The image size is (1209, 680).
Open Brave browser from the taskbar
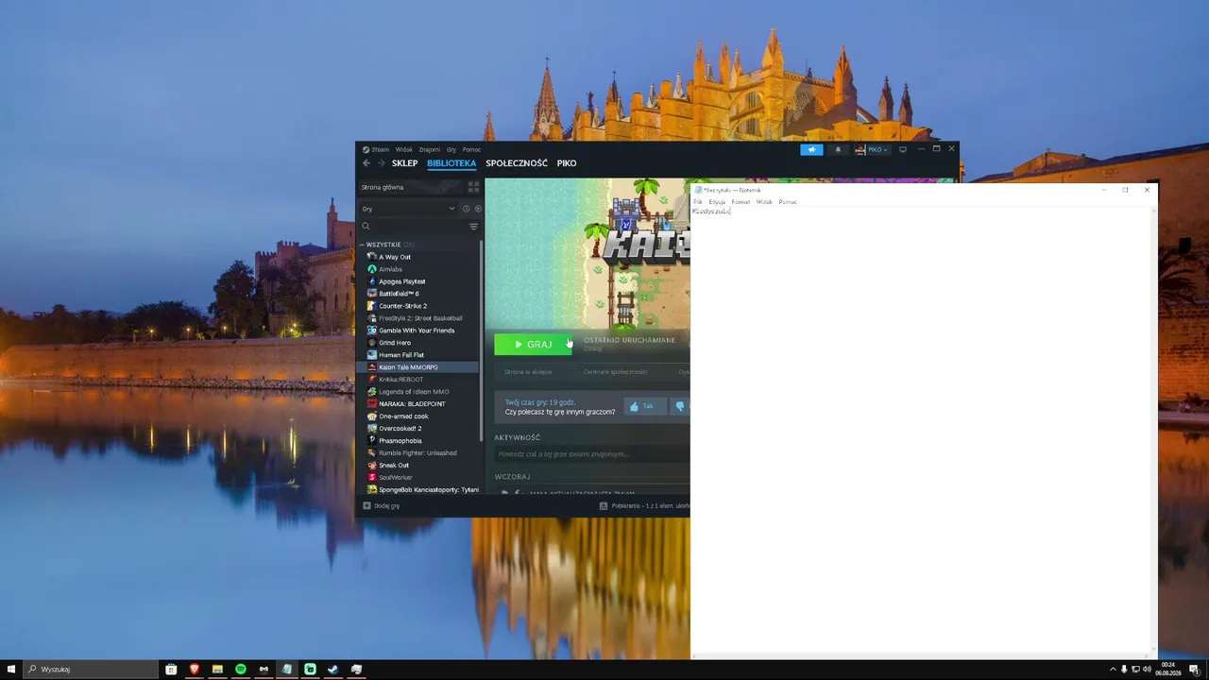coord(195,669)
